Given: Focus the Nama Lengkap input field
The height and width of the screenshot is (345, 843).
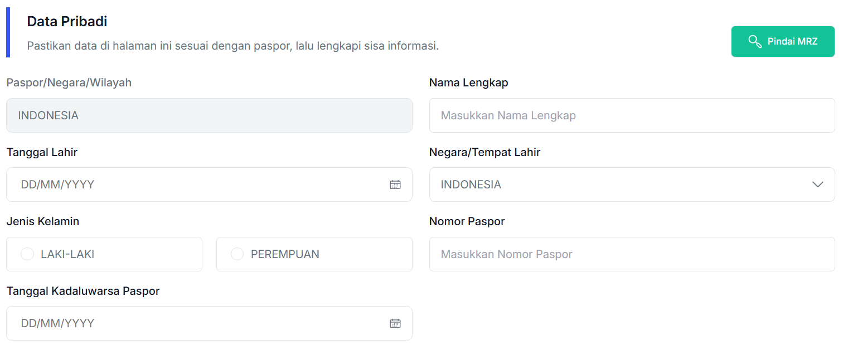Looking at the screenshot, I should (632, 115).
